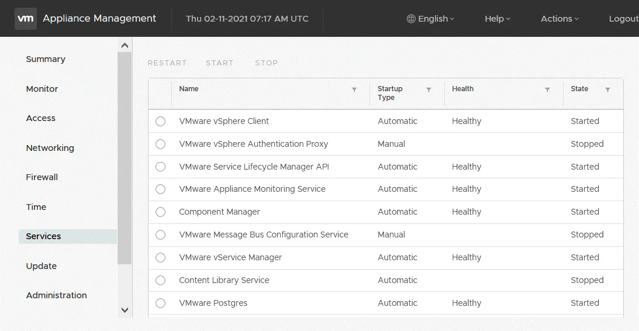Go to Networking in sidebar
Viewport: 639px width, 331px height.
point(50,148)
